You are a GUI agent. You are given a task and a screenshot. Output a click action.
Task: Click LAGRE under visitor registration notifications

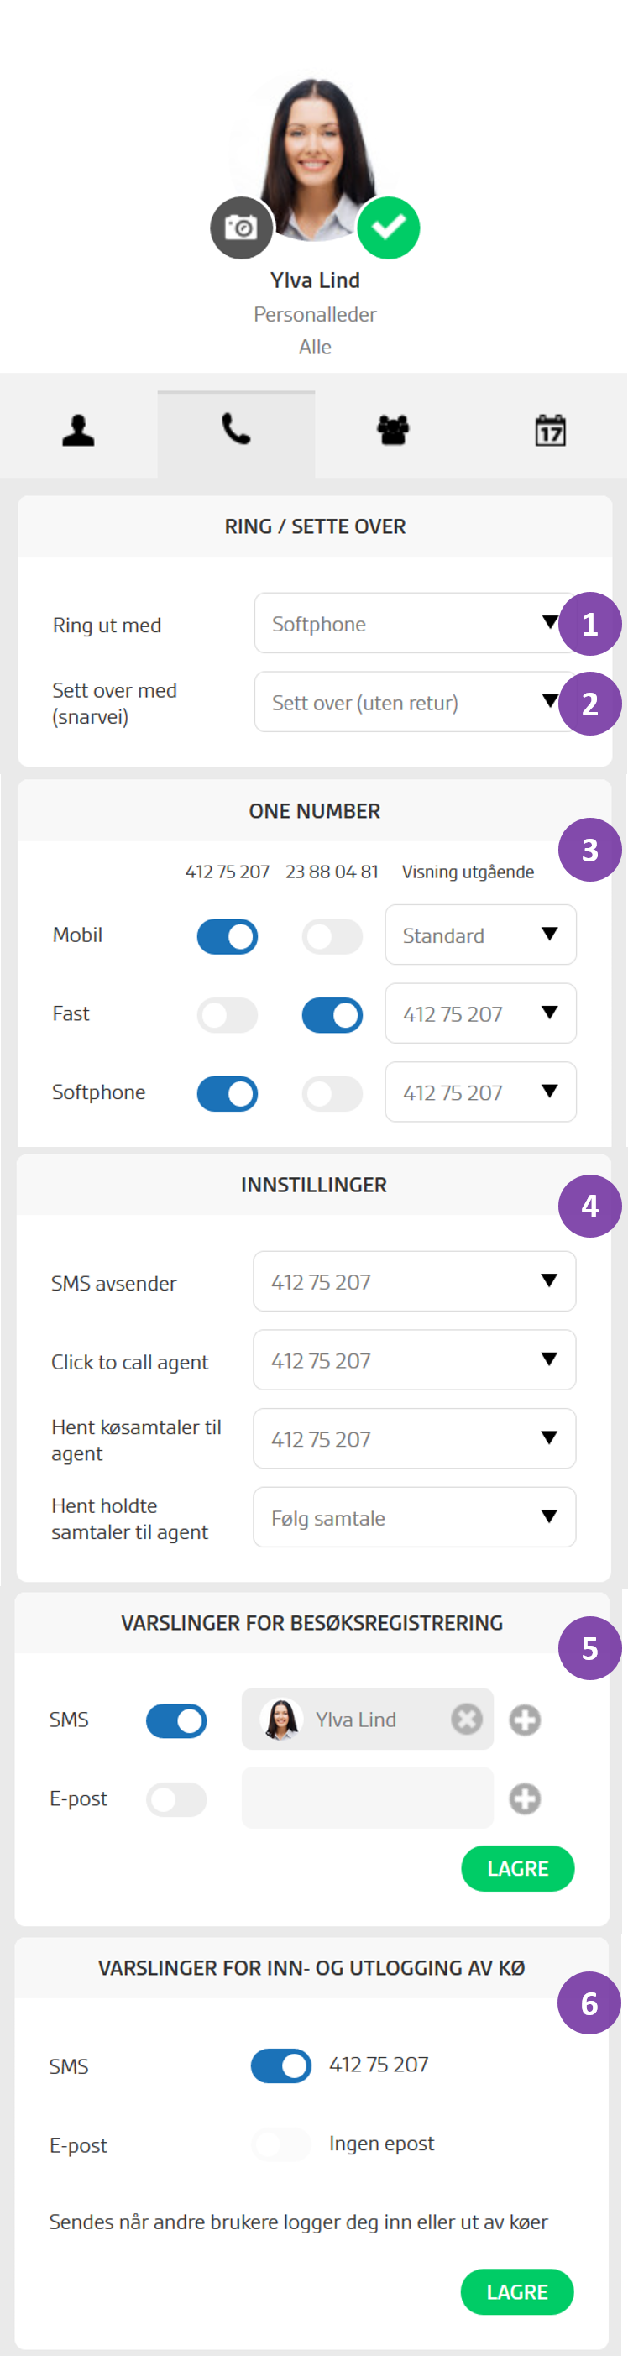(x=517, y=1867)
